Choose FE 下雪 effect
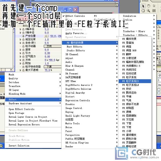This screenshot has width=161, height=161. coord(135,123)
